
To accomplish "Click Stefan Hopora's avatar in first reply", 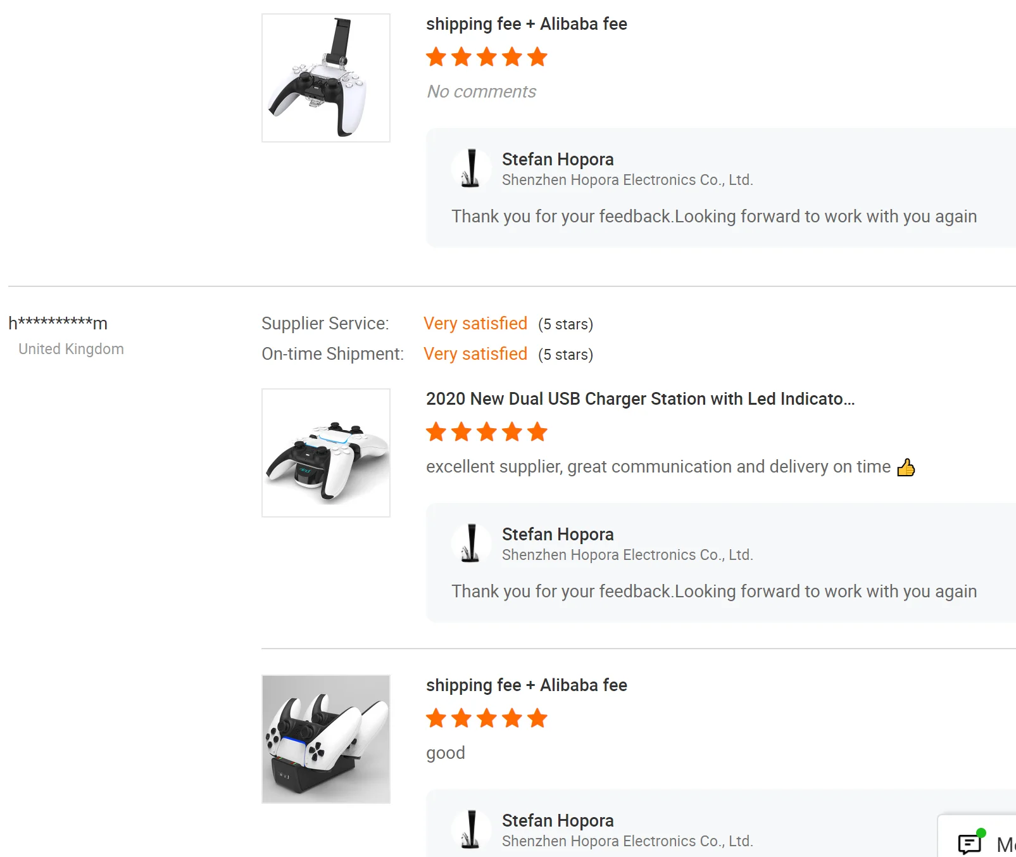I will [x=471, y=168].
